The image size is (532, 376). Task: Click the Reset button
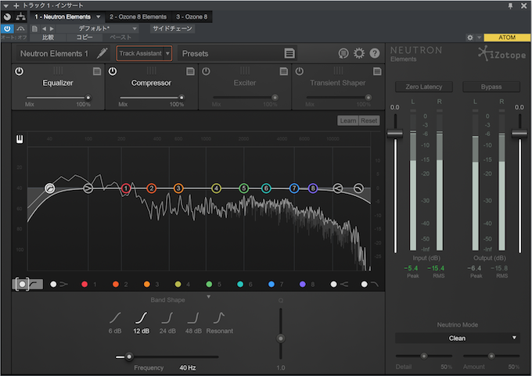pyautogui.click(x=369, y=120)
